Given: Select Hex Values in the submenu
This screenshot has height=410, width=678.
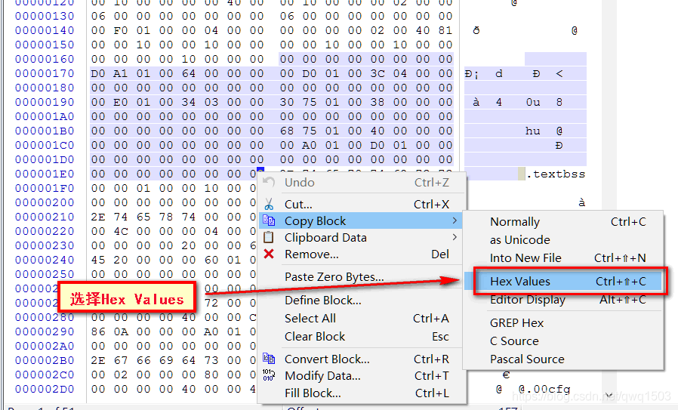Looking at the screenshot, I should tap(563, 282).
